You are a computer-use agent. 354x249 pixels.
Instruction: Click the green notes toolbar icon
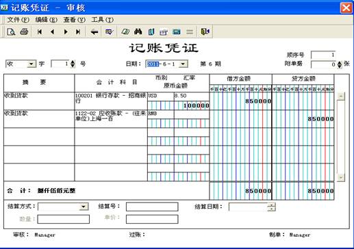pos(125,31)
